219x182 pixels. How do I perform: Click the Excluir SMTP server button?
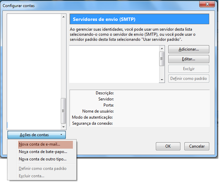click(x=188, y=69)
